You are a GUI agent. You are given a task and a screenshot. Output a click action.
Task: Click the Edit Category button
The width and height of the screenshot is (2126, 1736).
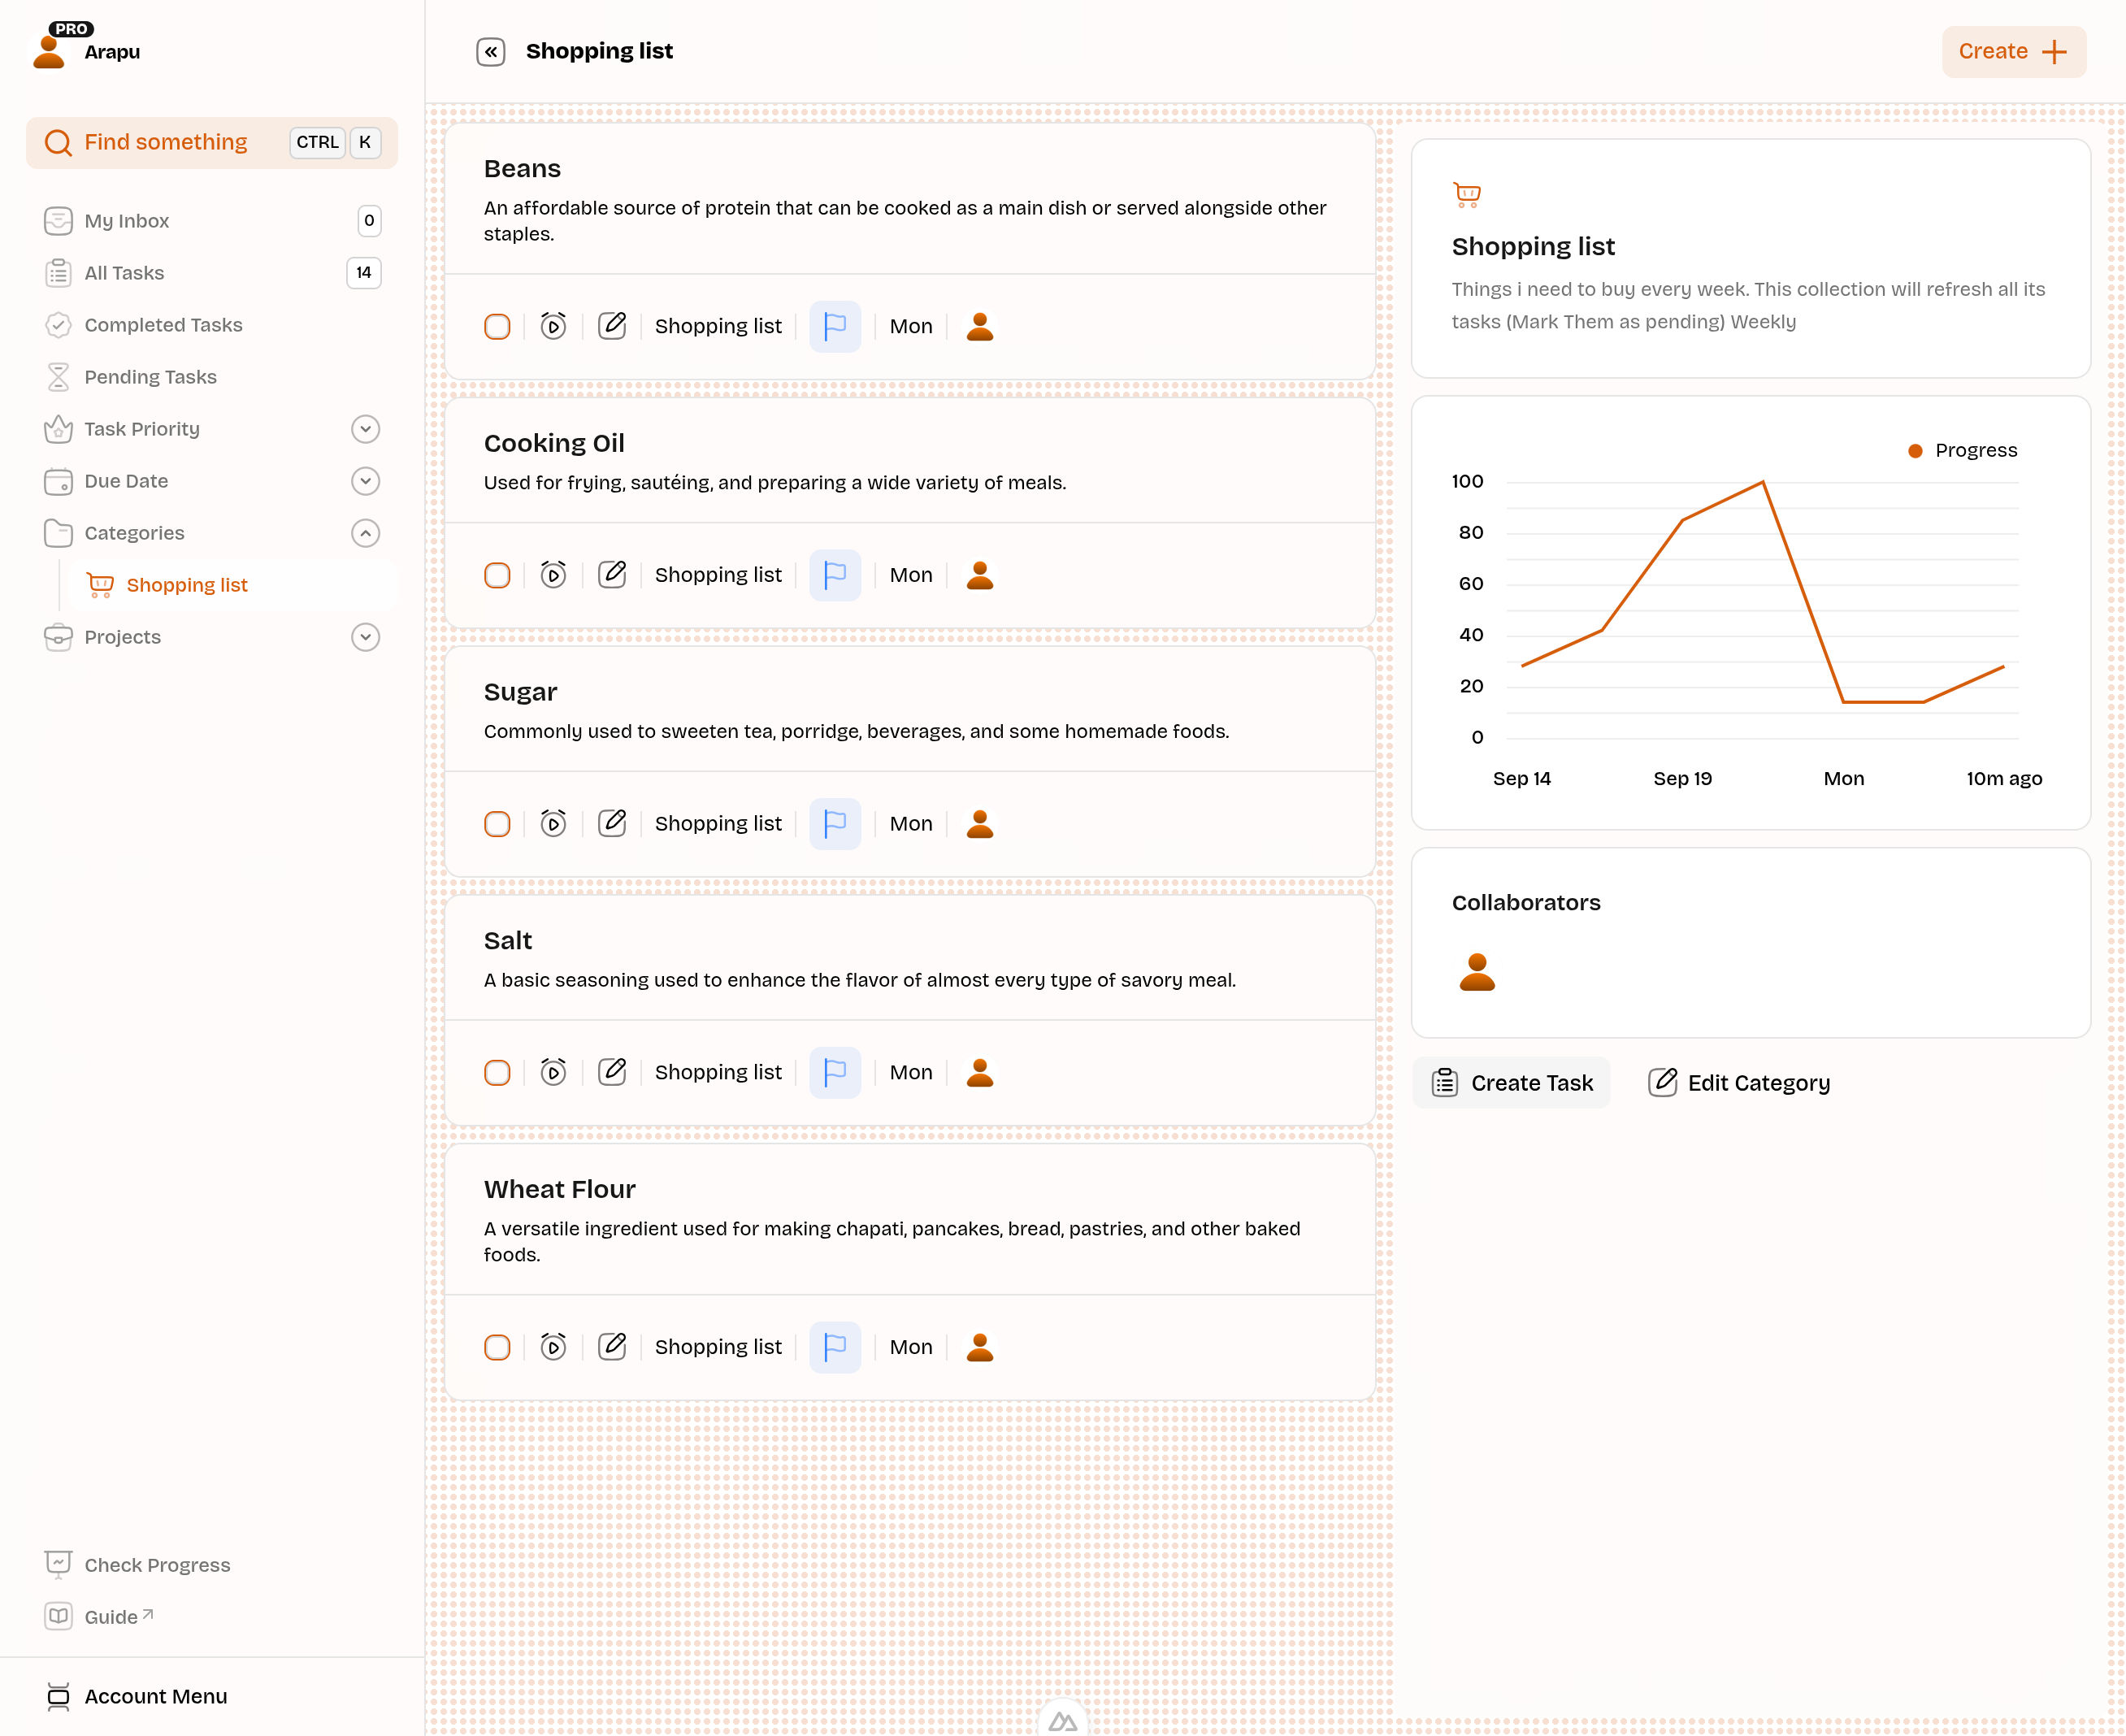click(x=1739, y=1083)
